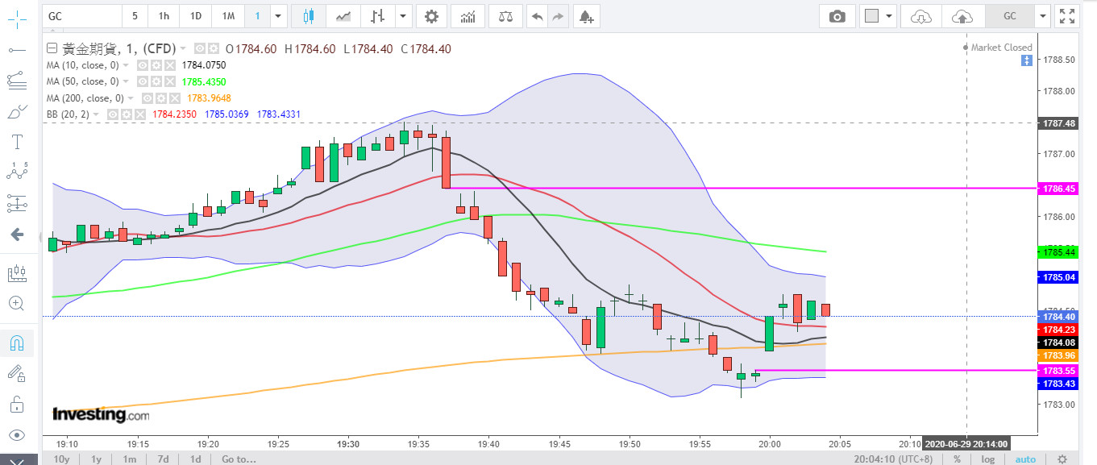Viewport: 1097px width, 465px height.
Task: Select the text annotation tool
Action: tap(16, 142)
